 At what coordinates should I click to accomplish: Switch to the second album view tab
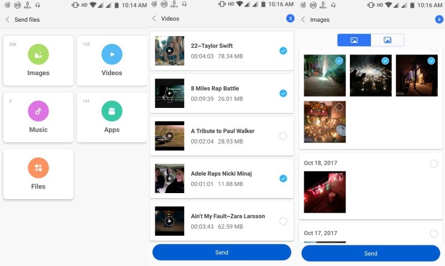387,40
